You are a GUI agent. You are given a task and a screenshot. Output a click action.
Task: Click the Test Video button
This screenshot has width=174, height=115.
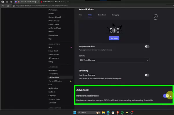pyautogui.click(x=114, y=38)
